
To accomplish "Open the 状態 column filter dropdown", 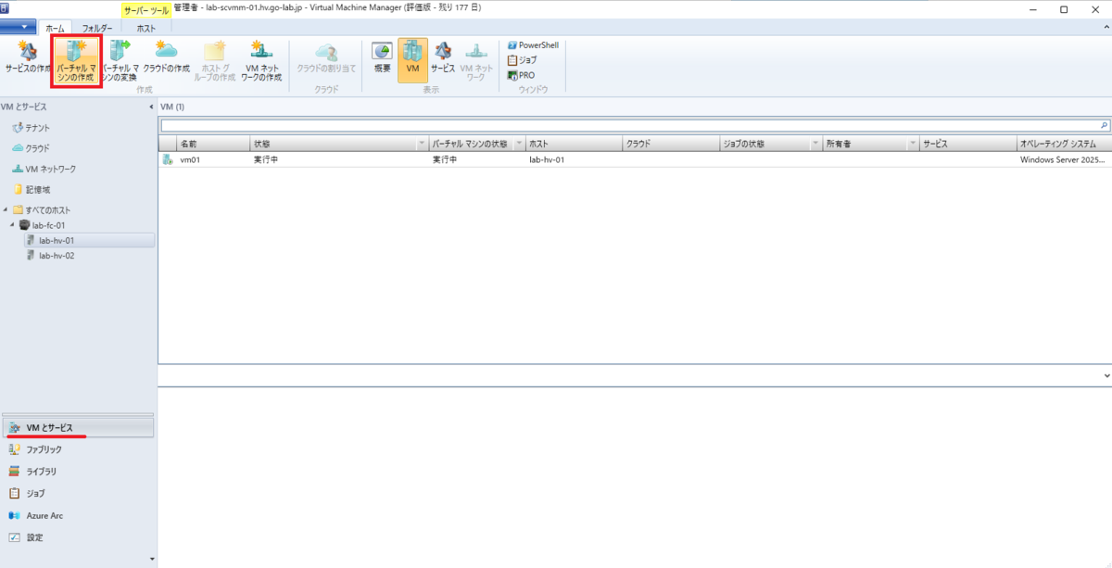I will pyautogui.click(x=423, y=145).
